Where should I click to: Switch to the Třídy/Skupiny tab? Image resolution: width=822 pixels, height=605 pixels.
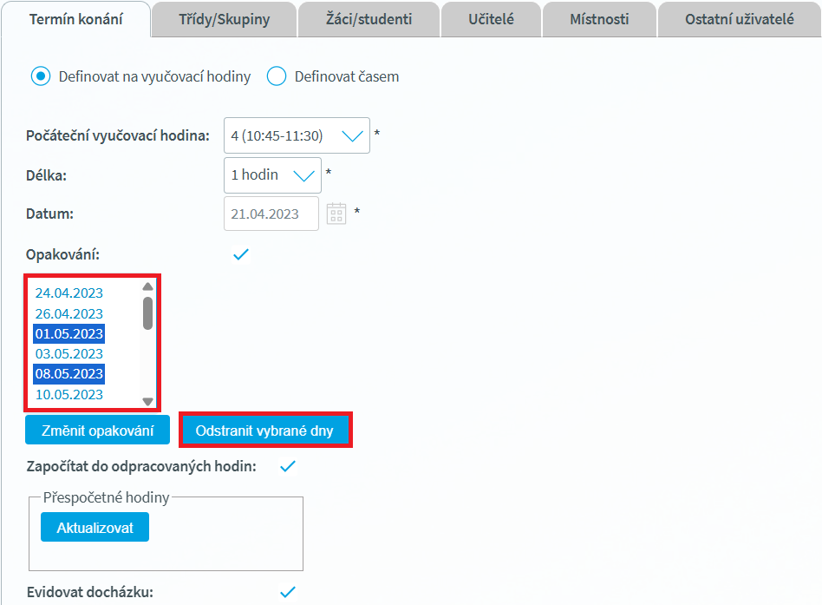224,19
